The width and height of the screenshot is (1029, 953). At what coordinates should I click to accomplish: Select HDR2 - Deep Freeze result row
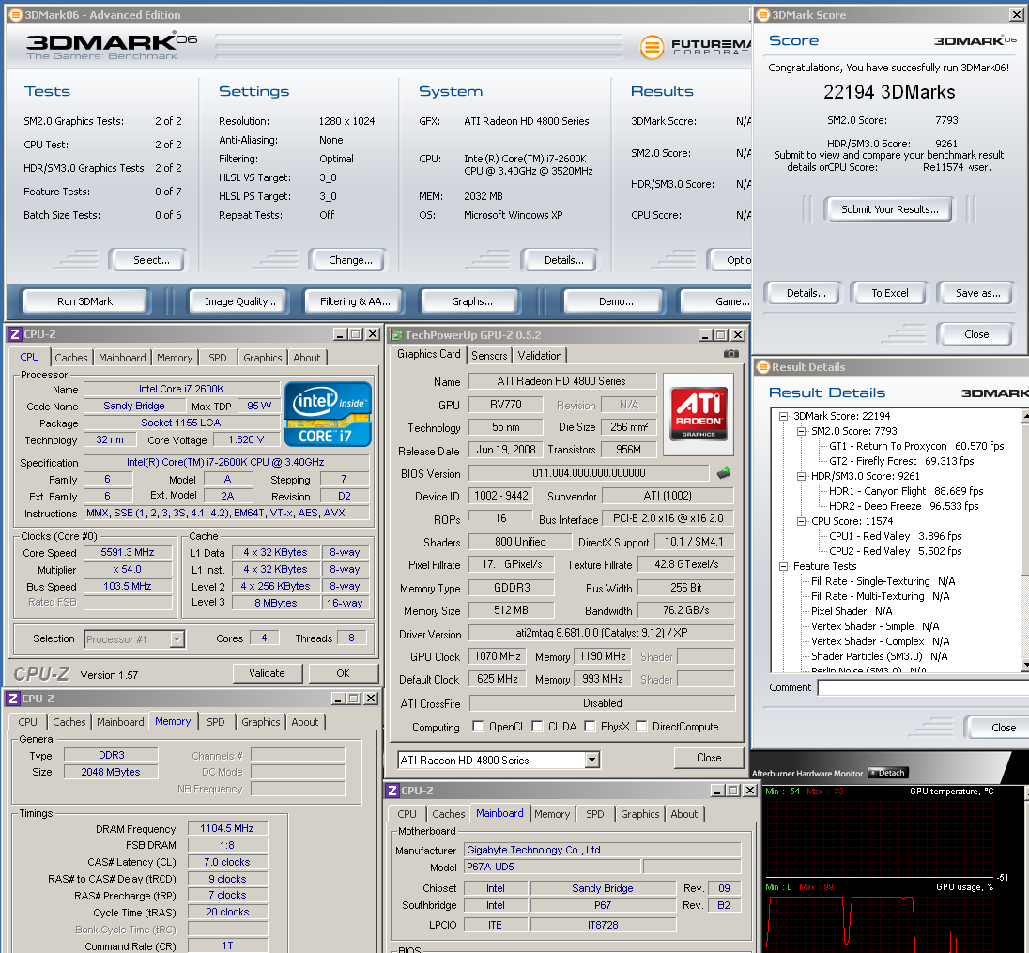coord(903,506)
